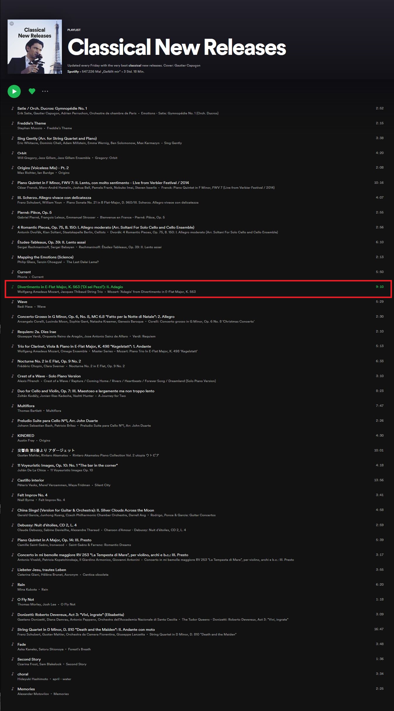Open Silent City album link

(102, 485)
